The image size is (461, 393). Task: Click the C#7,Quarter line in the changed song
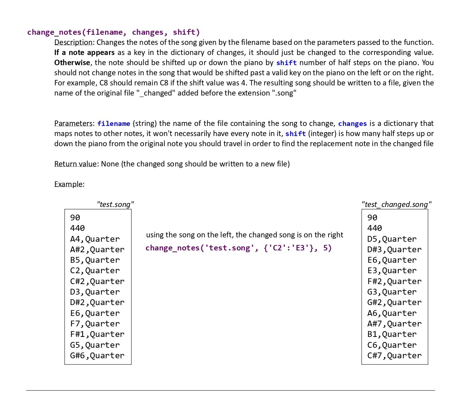394,356
